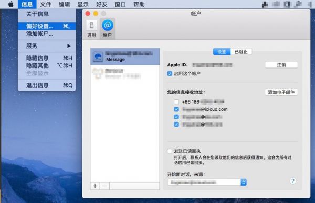Open the 开始新对话 source dropdown
Image resolution: width=315 pixels, height=203 pixels.
(x=207, y=182)
